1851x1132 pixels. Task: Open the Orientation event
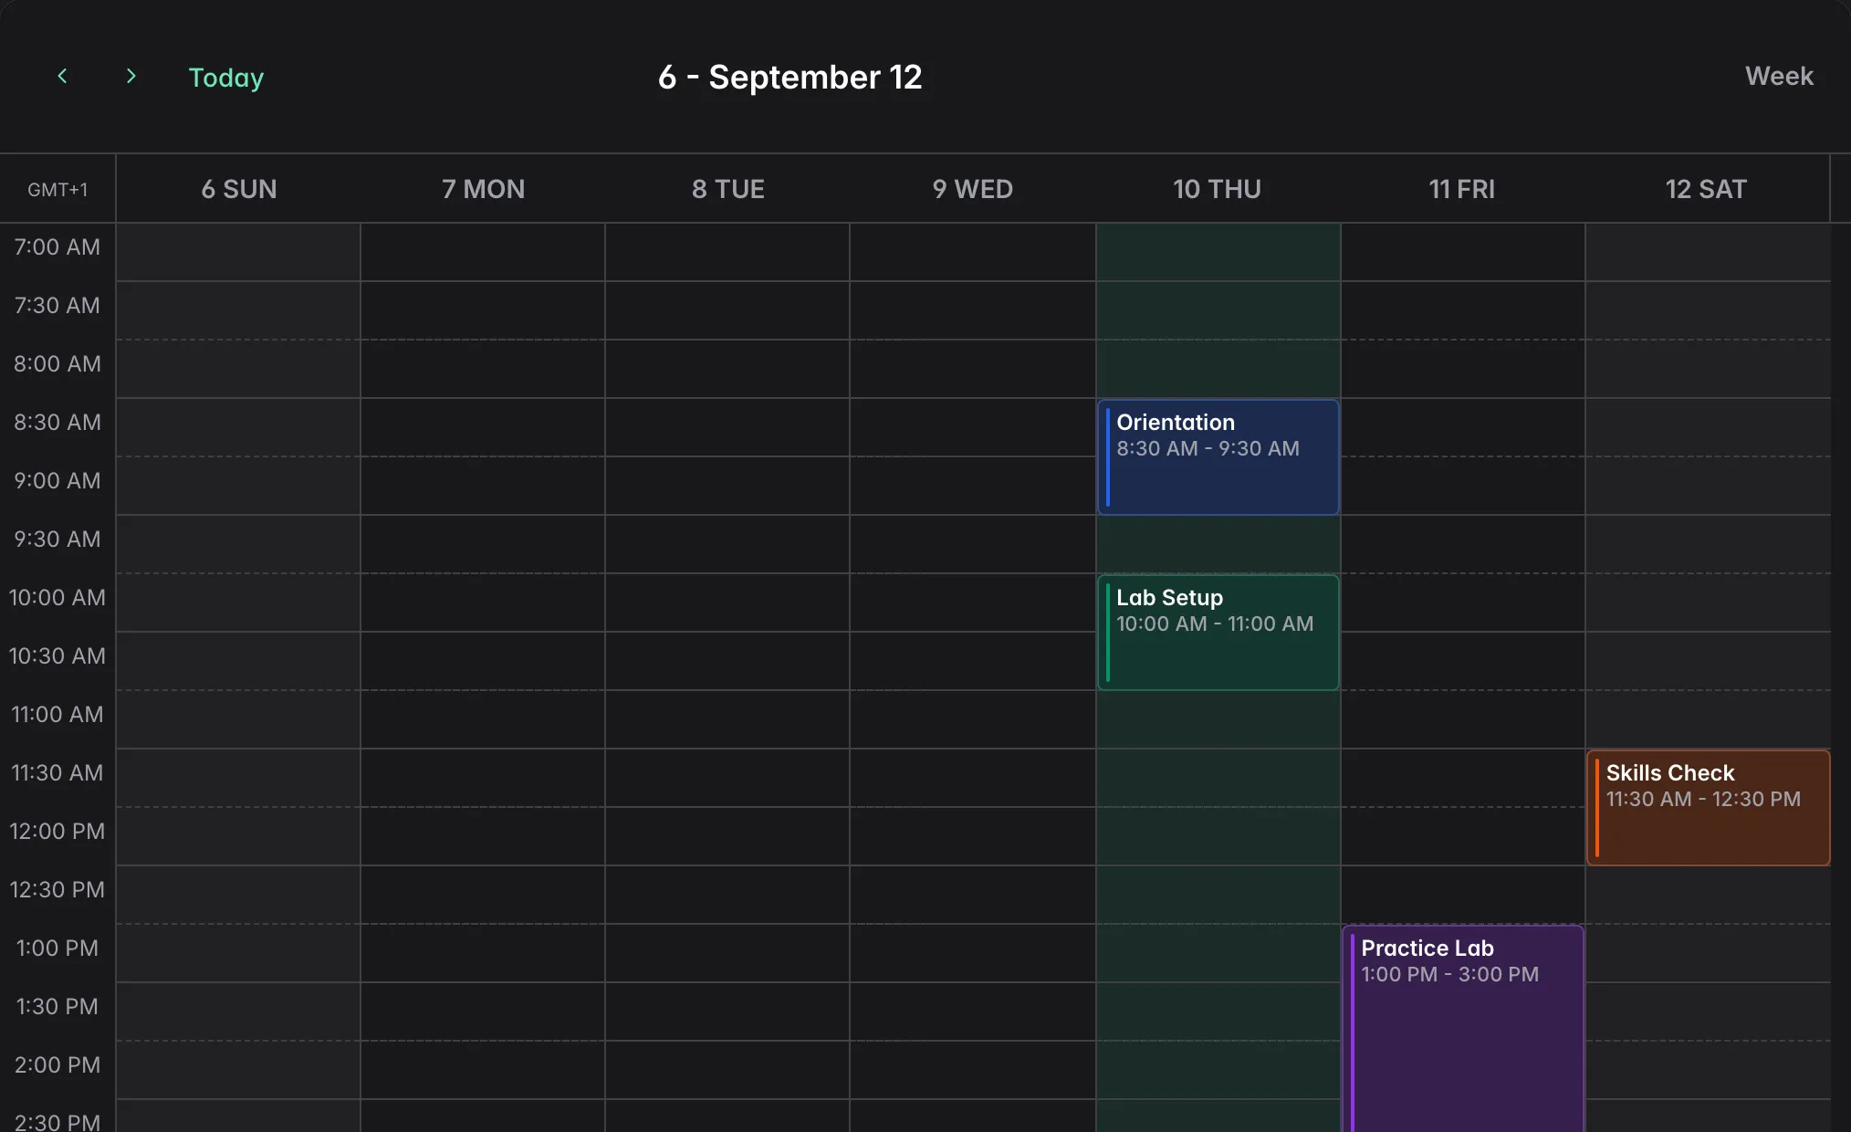point(1218,456)
